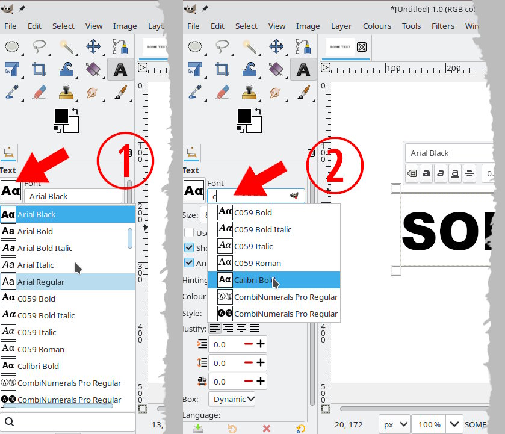Select the Ellipse Select tool in left screenshot
This screenshot has height=434, width=505.
click(12, 47)
